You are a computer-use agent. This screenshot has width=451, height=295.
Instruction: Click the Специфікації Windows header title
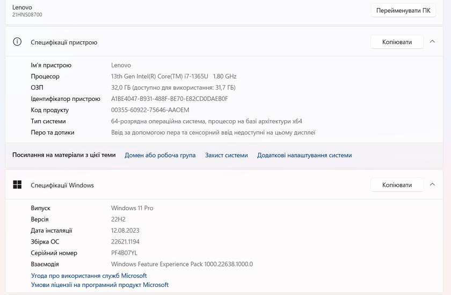[x=62, y=185]
